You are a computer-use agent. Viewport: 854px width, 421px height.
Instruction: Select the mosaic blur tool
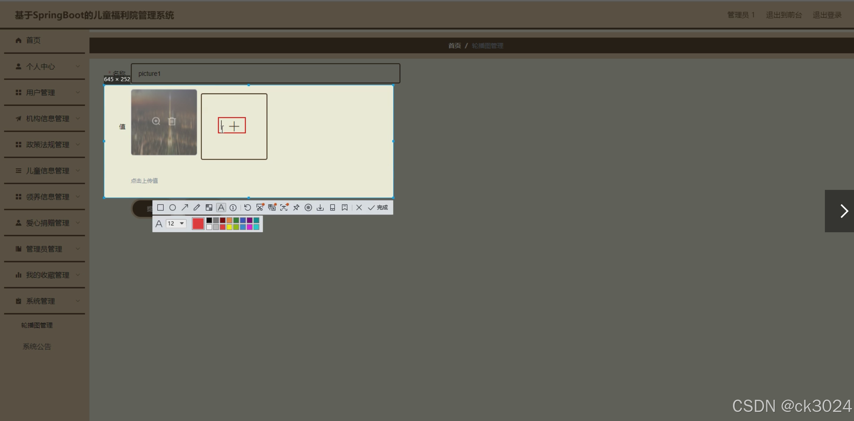(x=209, y=208)
